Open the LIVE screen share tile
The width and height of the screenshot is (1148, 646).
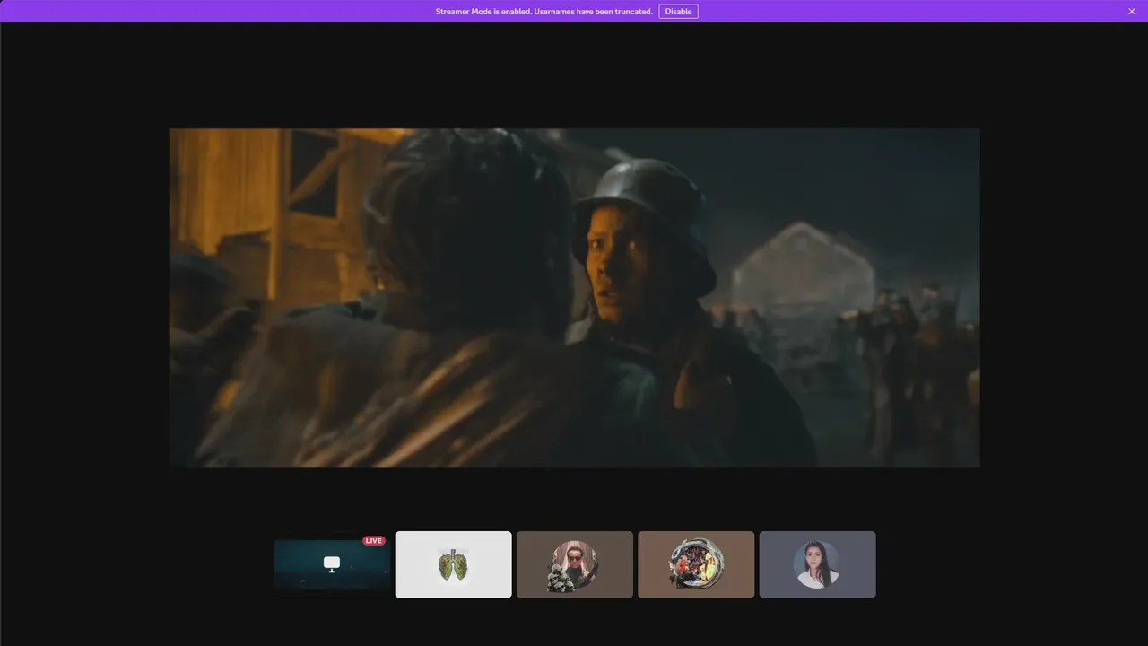point(332,564)
